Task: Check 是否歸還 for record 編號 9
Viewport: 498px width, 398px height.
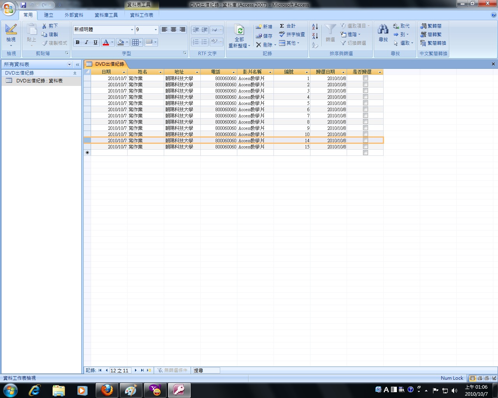Action: click(365, 128)
